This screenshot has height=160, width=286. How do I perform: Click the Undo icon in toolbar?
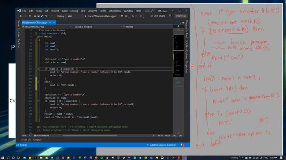(x=46, y=16)
